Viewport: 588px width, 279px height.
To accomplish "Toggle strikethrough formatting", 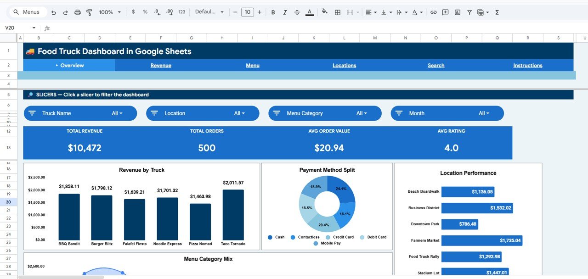I will point(297,12).
